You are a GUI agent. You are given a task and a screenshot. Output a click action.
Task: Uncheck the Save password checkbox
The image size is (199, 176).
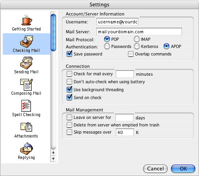69,54
